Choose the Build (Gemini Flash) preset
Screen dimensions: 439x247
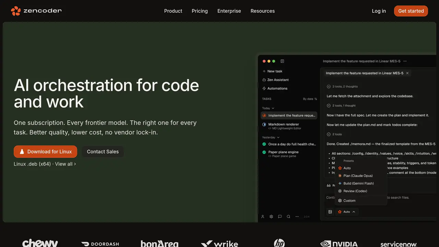pyautogui.click(x=361, y=184)
